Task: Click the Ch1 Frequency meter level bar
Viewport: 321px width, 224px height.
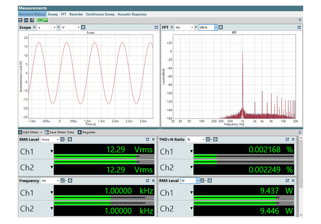Action: click(x=104, y=198)
